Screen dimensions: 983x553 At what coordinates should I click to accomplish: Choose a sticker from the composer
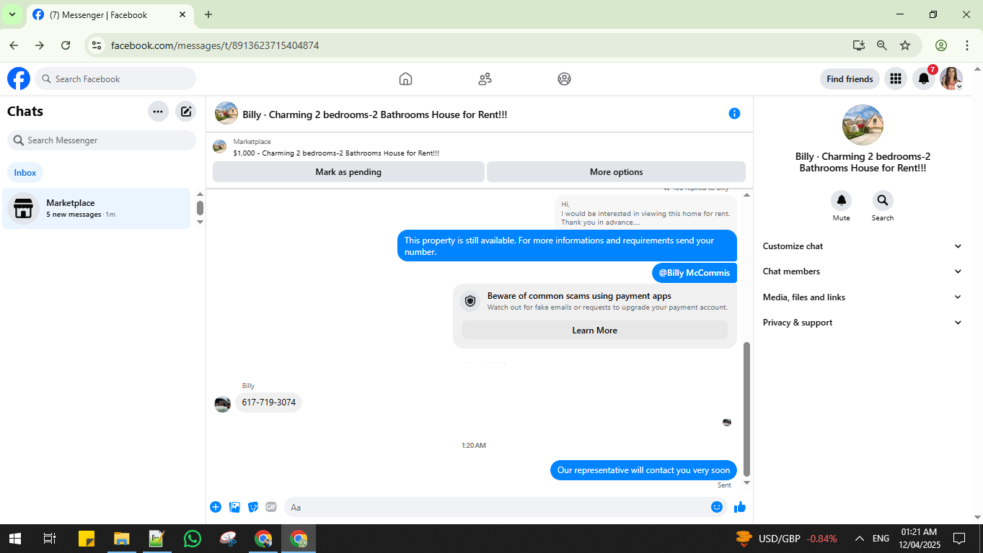[x=253, y=507]
